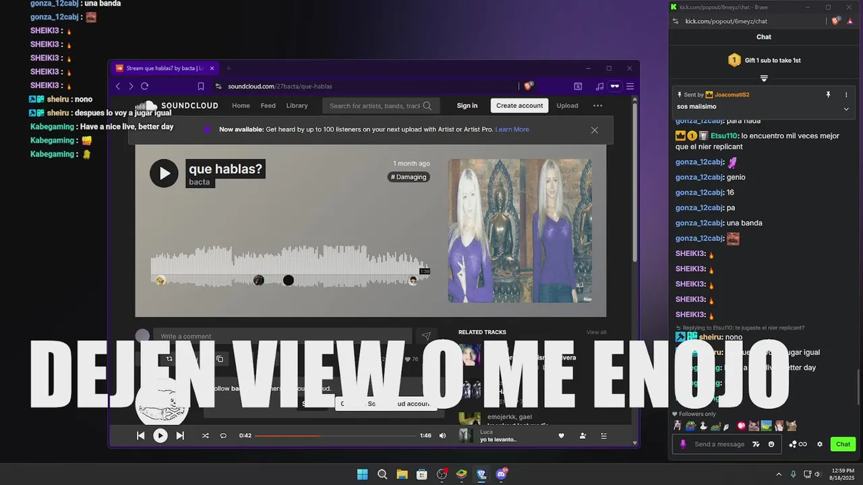This screenshot has width=863, height=485.
Task: Click Sign in on SoundCloud
Action: click(467, 106)
